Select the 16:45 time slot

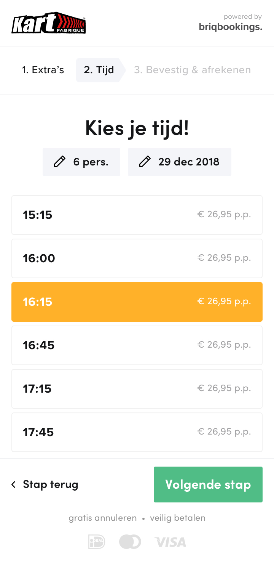click(137, 345)
